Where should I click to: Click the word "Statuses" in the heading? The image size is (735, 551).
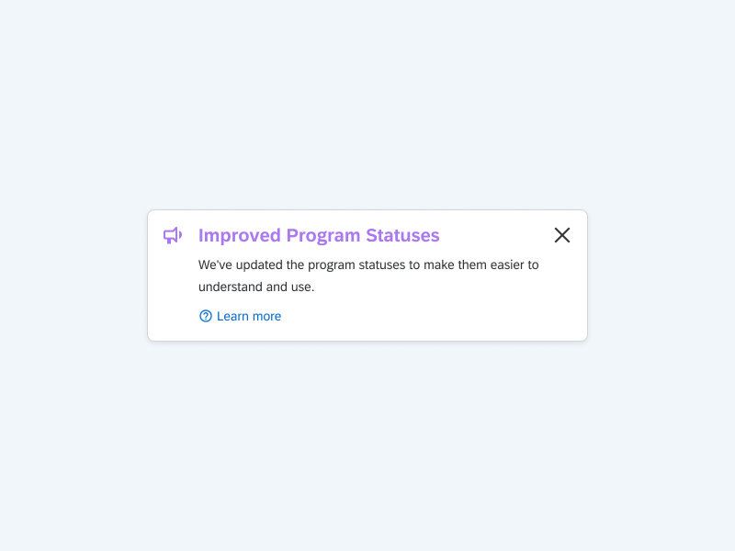402,235
